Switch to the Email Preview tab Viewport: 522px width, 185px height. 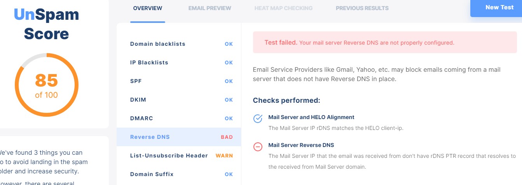pyautogui.click(x=210, y=8)
